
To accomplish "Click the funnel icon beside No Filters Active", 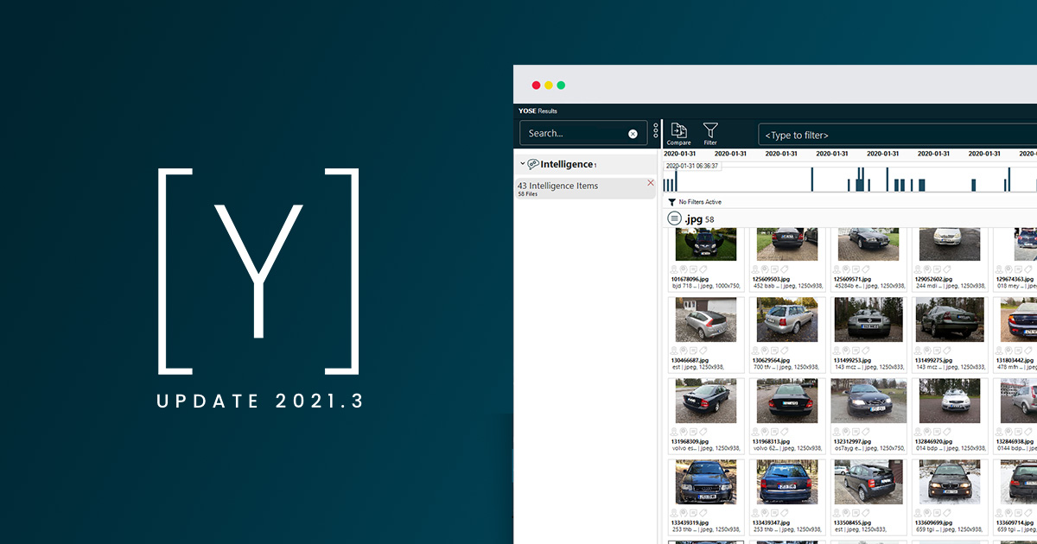I will tap(671, 202).
